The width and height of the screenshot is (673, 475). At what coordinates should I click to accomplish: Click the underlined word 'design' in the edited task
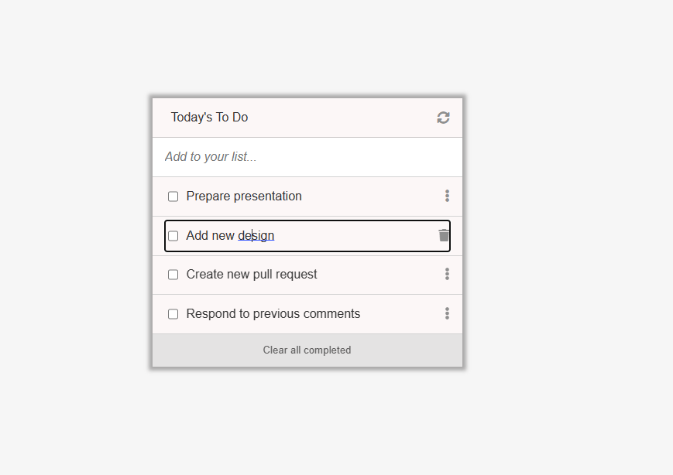[x=256, y=236]
